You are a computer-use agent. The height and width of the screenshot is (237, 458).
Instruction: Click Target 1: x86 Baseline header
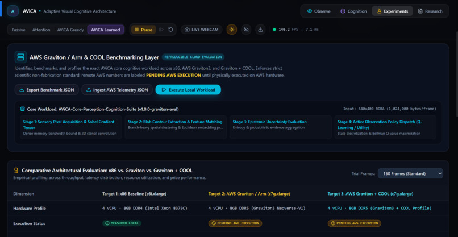134,194
